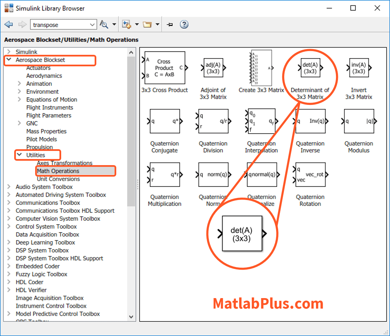The height and width of the screenshot is (336, 390).
Task: Expand the Equations of Motion node
Action: 19,99
